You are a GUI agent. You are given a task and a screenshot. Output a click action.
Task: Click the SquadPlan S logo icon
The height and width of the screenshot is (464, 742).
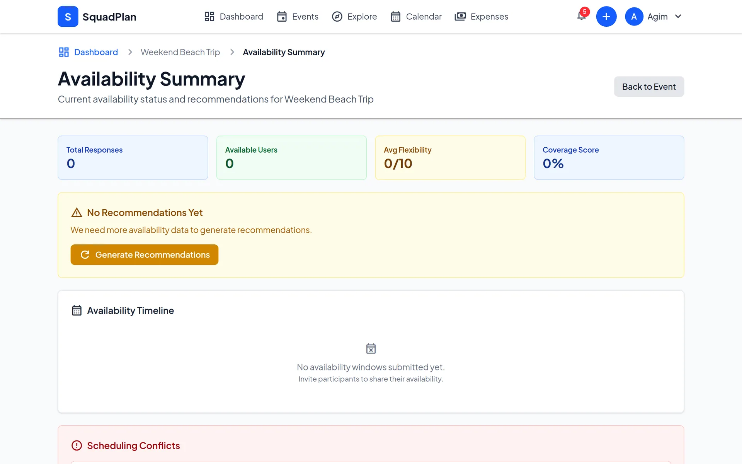click(x=68, y=17)
